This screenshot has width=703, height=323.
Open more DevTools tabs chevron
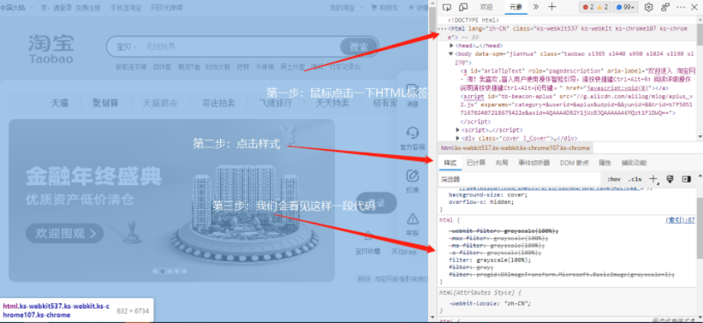point(536,7)
